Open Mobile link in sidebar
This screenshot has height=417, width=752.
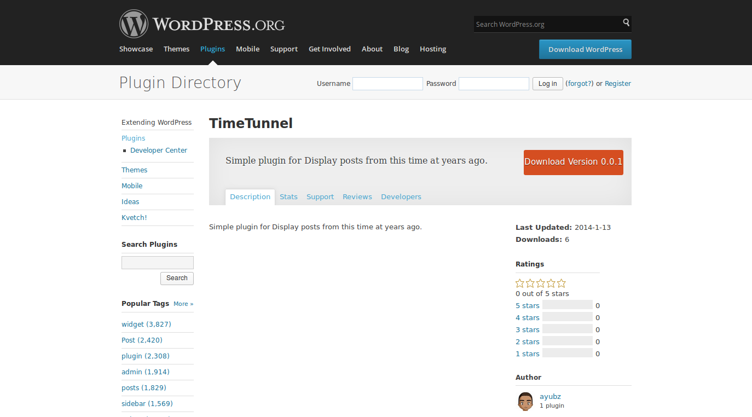pos(132,186)
